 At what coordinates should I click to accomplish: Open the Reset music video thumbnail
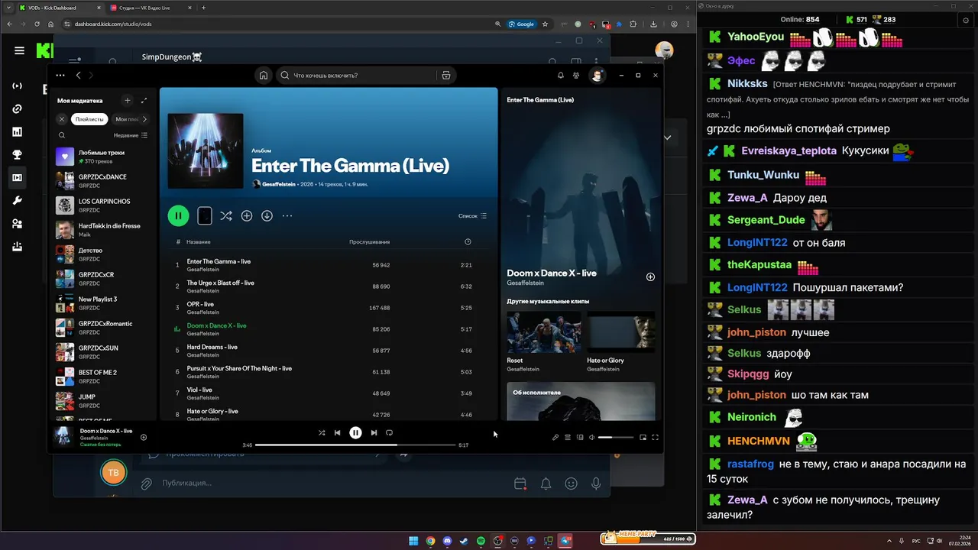click(544, 332)
